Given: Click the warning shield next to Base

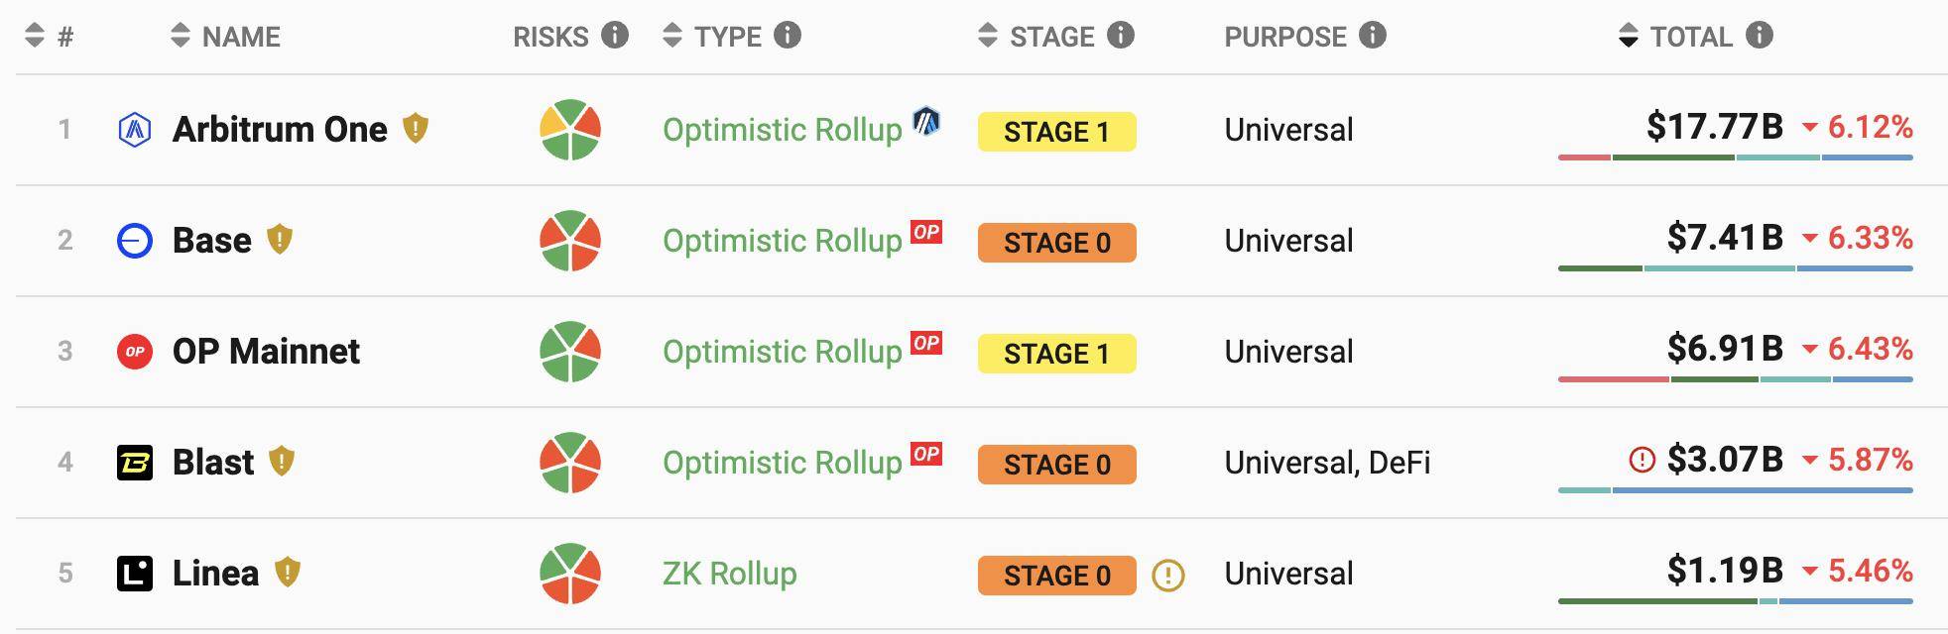Looking at the screenshot, I should click(x=280, y=240).
